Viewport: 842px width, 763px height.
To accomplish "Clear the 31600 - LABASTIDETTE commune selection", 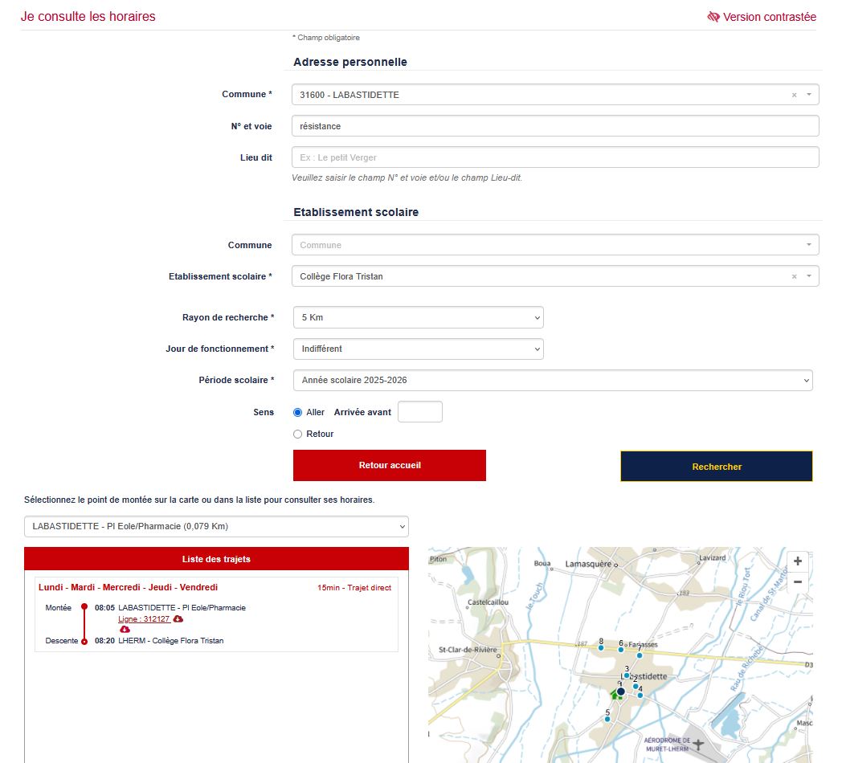I will 795,95.
